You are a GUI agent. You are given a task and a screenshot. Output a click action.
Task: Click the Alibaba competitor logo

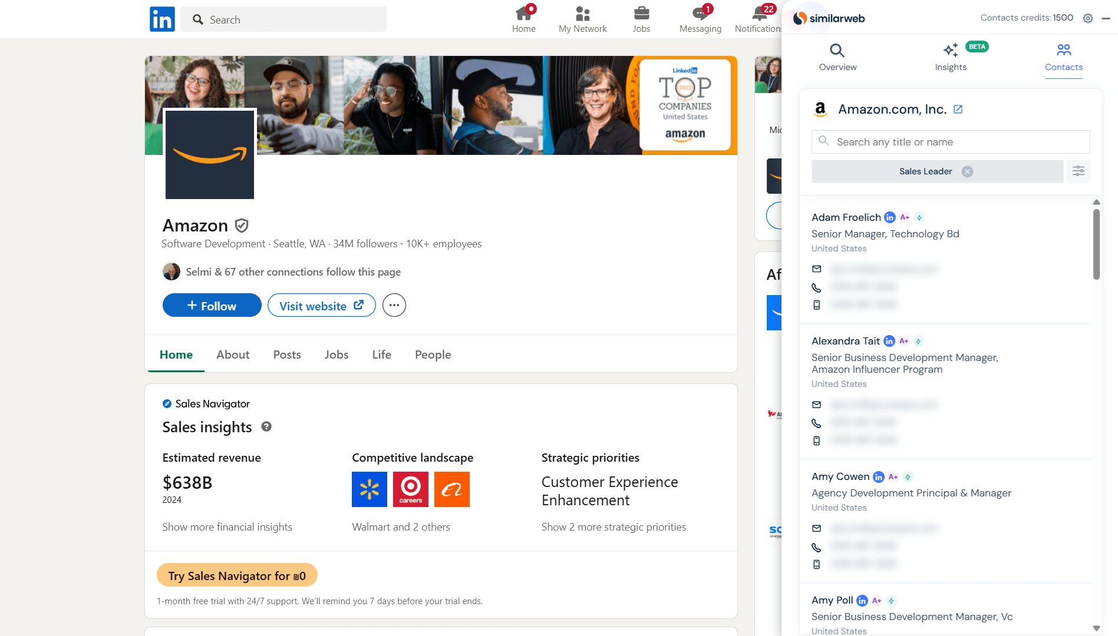pyautogui.click(x=452, y=489)
